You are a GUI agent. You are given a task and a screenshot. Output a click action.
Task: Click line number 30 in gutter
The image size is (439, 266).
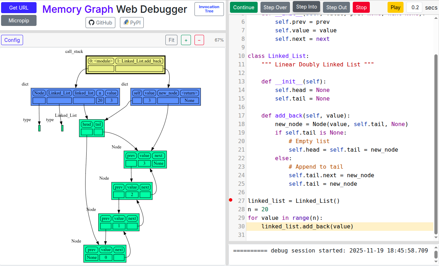tap(241, 227)
